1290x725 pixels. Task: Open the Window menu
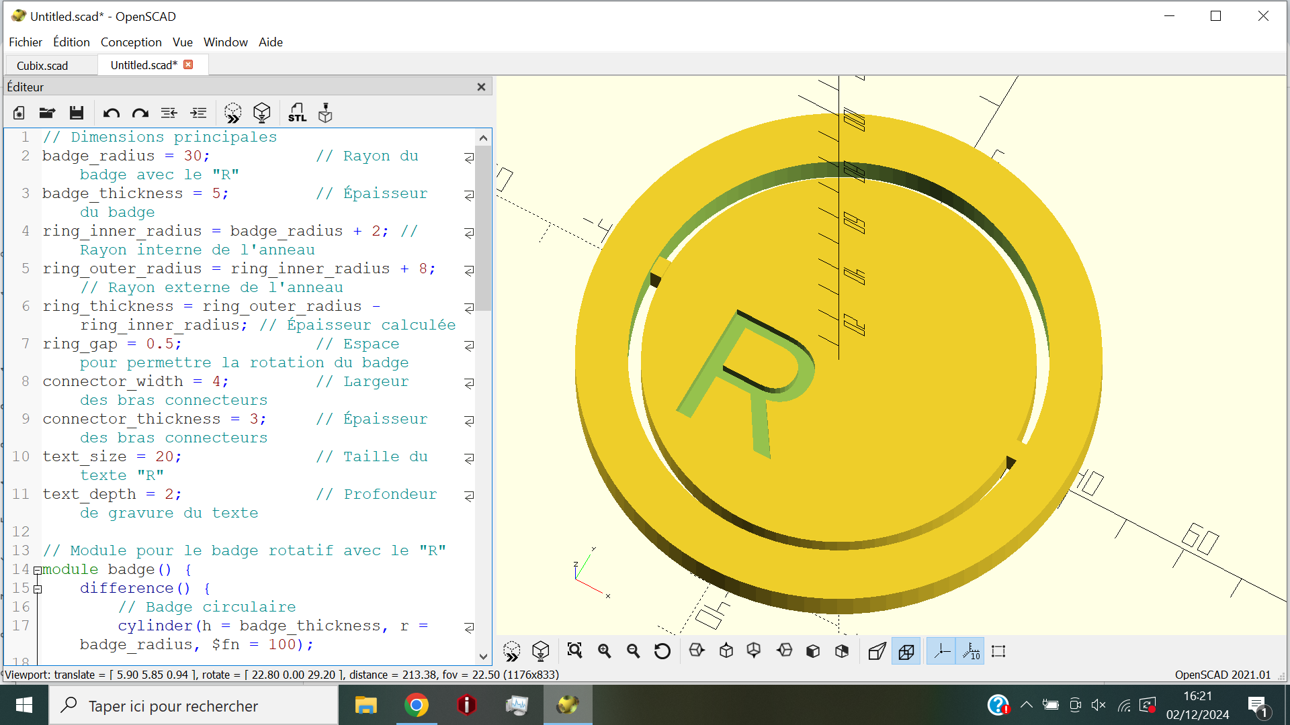pos(226,42)
